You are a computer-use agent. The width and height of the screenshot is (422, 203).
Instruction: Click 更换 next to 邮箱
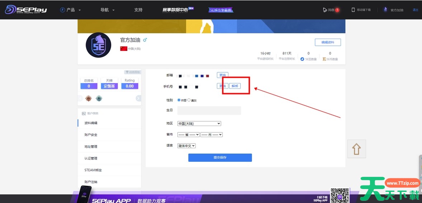coord(223,75)
